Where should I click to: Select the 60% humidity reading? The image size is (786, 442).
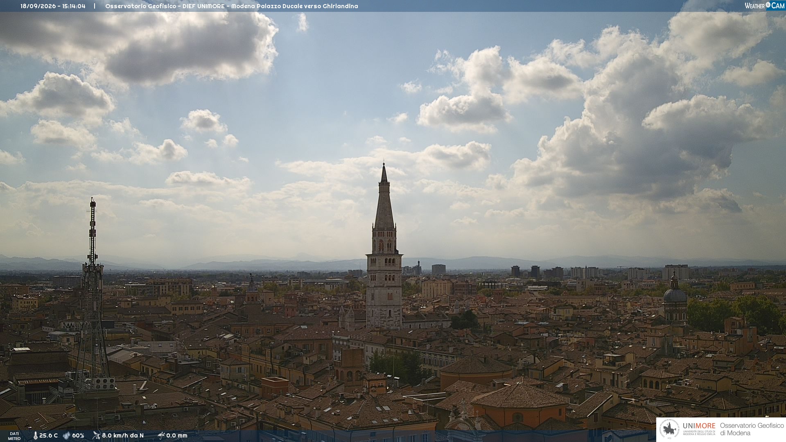tap(78, 435)
